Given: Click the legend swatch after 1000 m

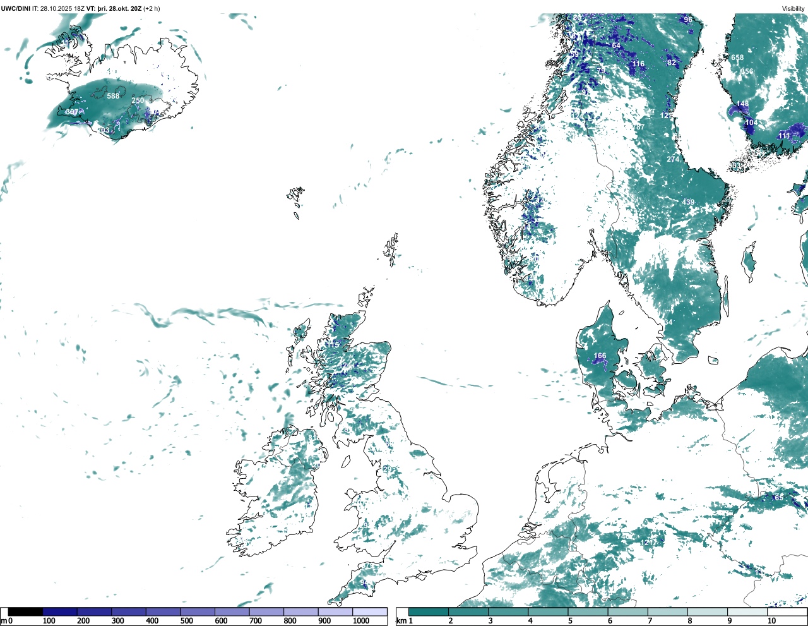Looking at the screenshot, I should click(370, 611).
